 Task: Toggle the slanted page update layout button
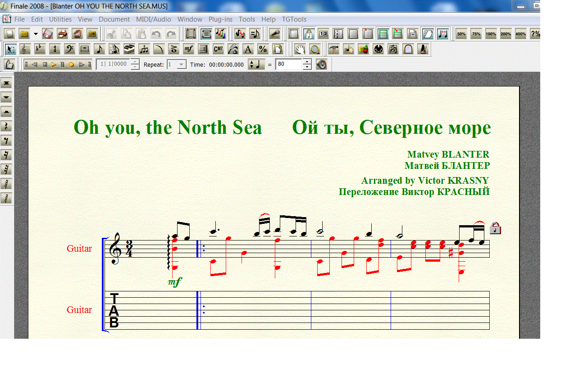[x=428, y=34]
